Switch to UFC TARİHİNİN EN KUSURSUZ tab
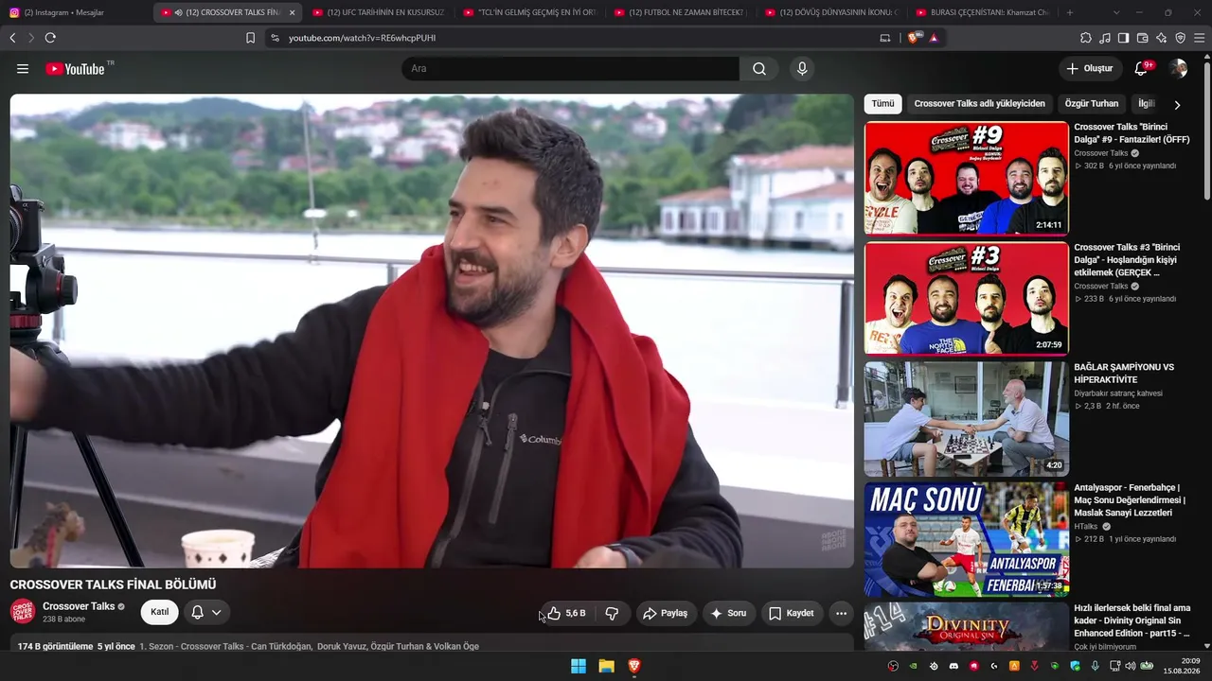1212x681 pixels. pyautogui.click(x=379, y=12)
